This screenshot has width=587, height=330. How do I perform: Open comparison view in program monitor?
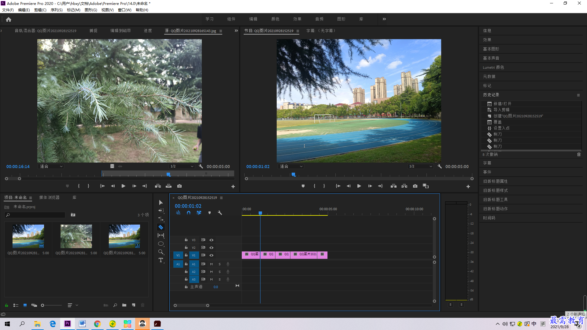[x=426, y=186]
